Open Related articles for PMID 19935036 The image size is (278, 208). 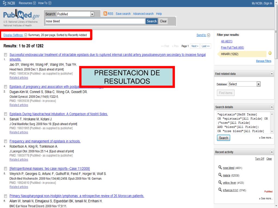tap(19, 105)
